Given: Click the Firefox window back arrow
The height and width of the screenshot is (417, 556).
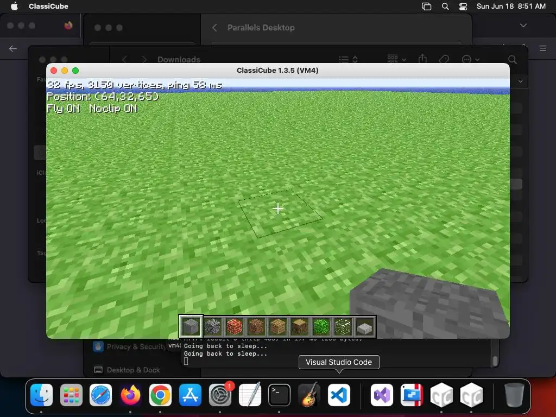Looking at the screenshot, I should (13, 48).
